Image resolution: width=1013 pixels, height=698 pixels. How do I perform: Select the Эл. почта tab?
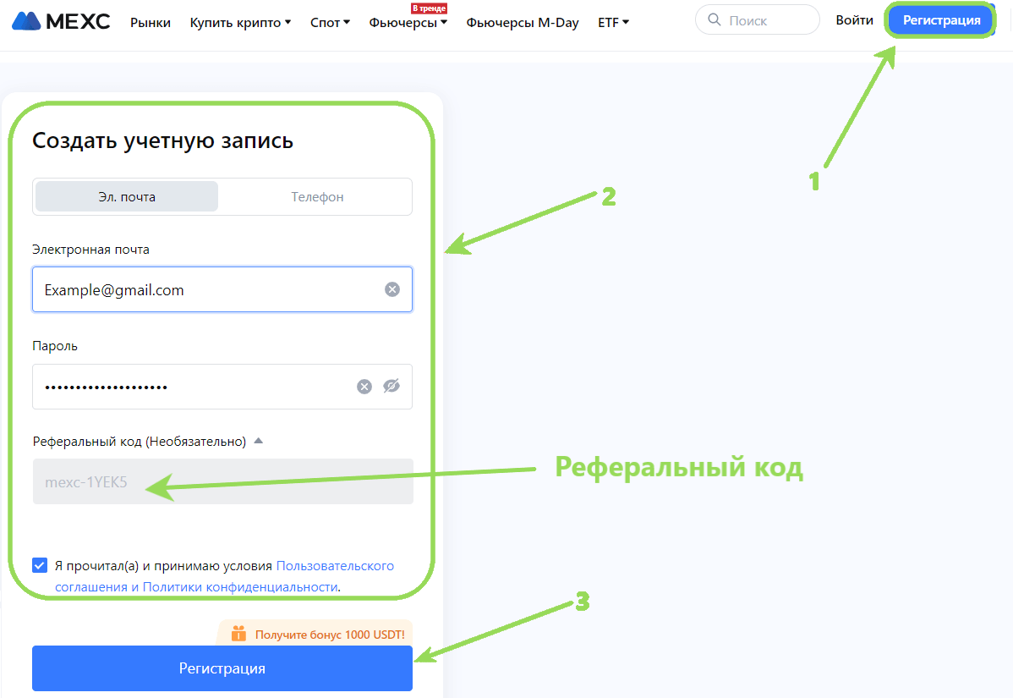pos(127,196)
